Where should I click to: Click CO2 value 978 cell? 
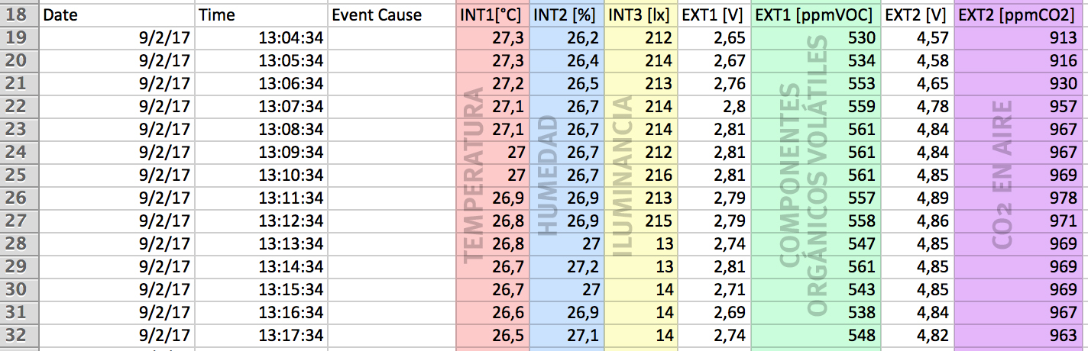[x=1021, y=198]
